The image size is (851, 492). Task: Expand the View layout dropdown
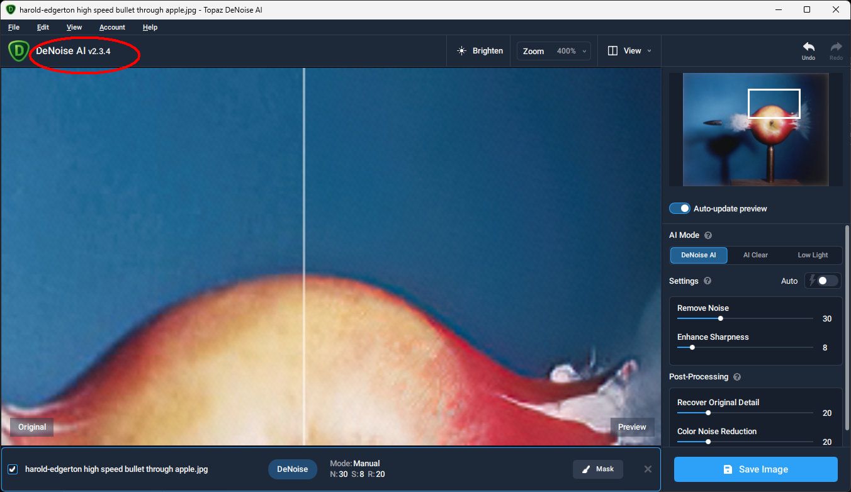click(629, 51)
